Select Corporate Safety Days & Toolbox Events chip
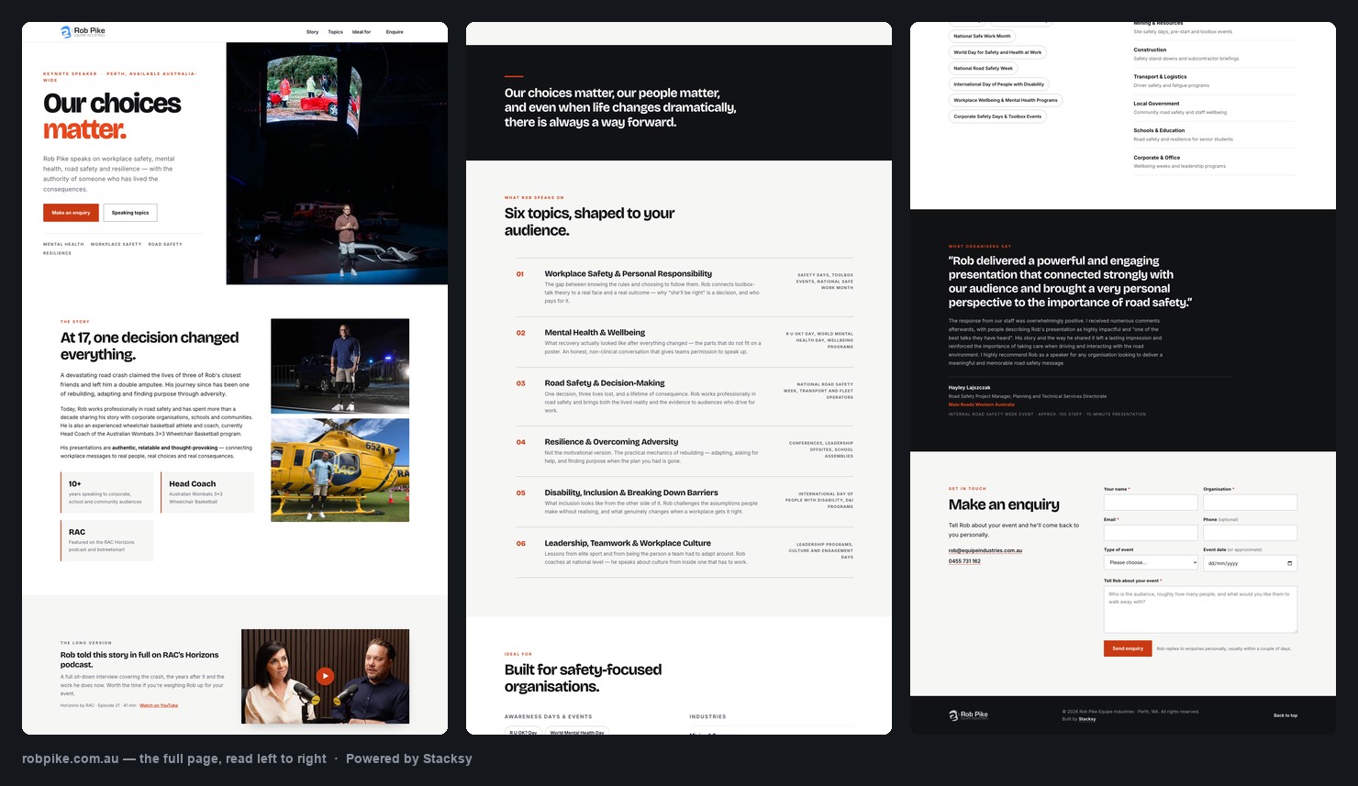The width and height of the screenshot is (1358, 786). pos(997,116)
